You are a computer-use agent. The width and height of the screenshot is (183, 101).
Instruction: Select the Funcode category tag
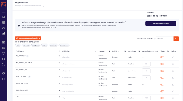click(x=45, y=45)
